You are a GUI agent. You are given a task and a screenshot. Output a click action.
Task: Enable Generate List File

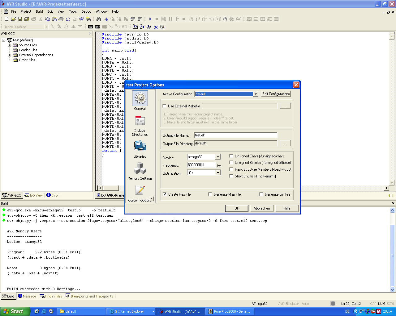coord(261,194)
